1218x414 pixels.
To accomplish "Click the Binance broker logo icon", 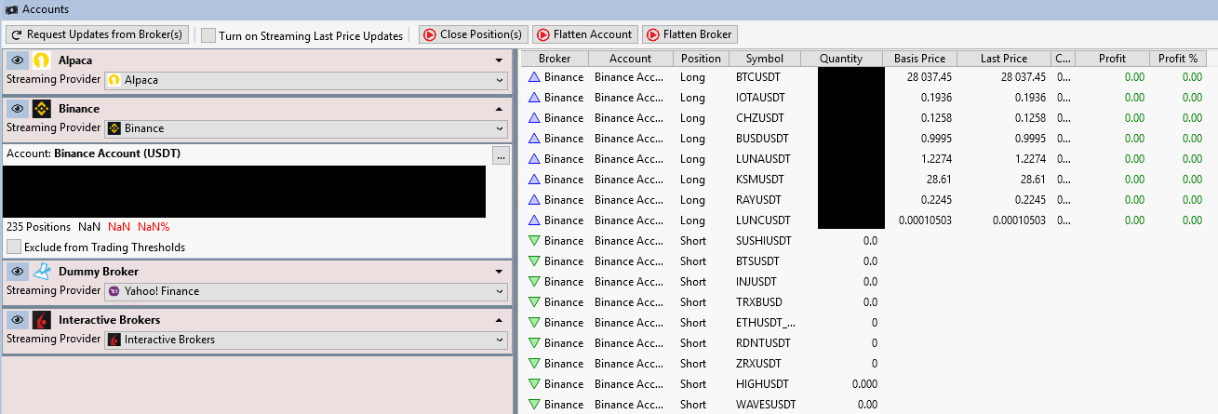I will click(41, 109).
